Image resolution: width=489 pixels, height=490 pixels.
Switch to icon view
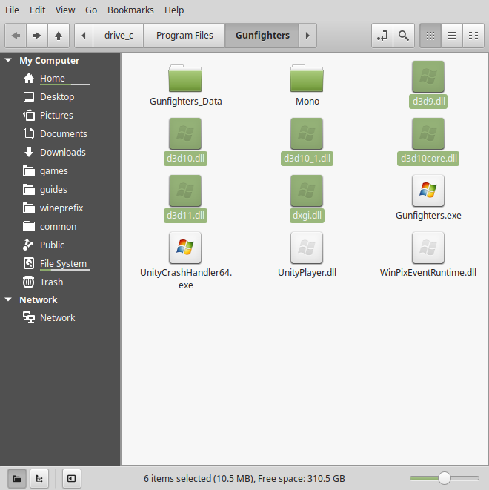430,36
